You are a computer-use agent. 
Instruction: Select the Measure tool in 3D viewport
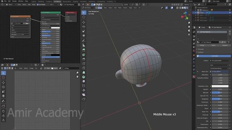click(x=84, y=45)
